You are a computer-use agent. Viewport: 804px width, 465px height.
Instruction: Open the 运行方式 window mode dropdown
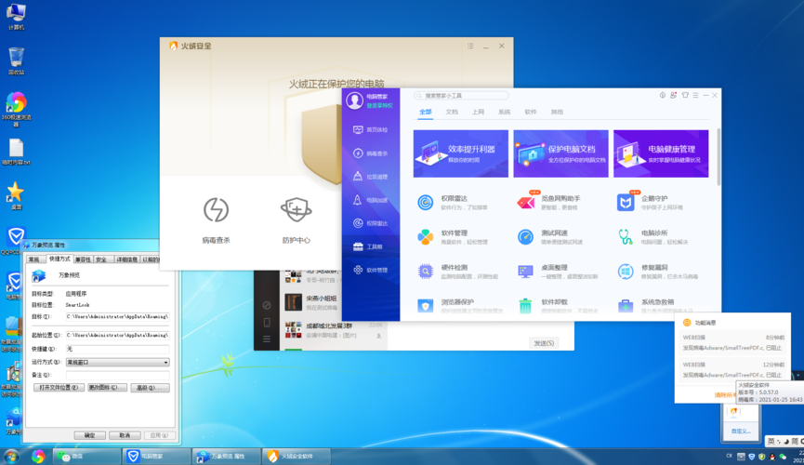click(x=117, y=363)
